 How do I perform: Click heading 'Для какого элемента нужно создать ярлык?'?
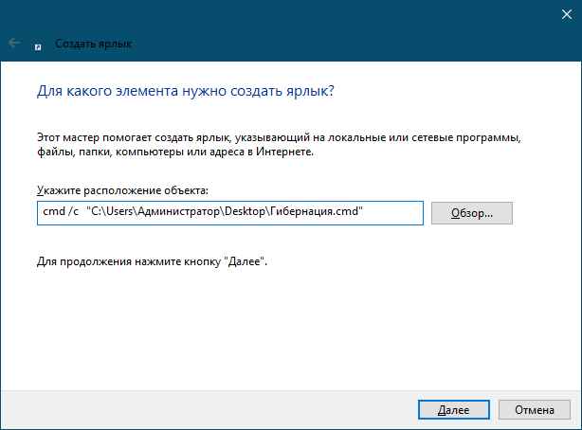tap(186, 91)
